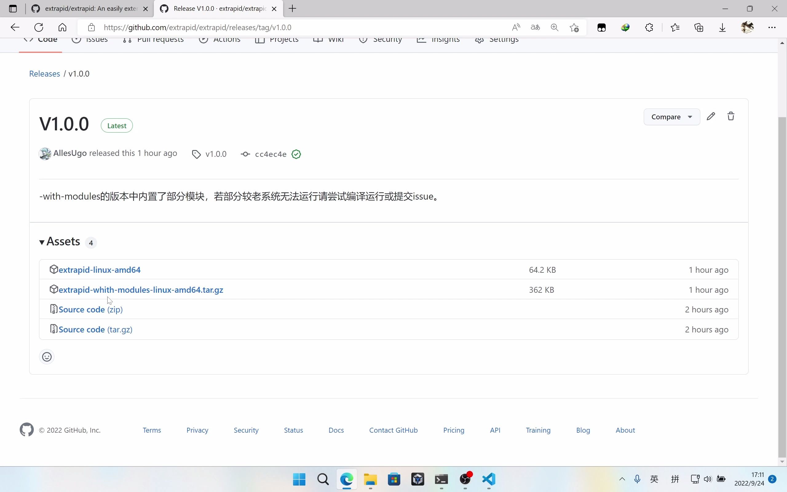787x492 pixels.
Task: Go back with the browser back arrow
Action: click(15, 27)
